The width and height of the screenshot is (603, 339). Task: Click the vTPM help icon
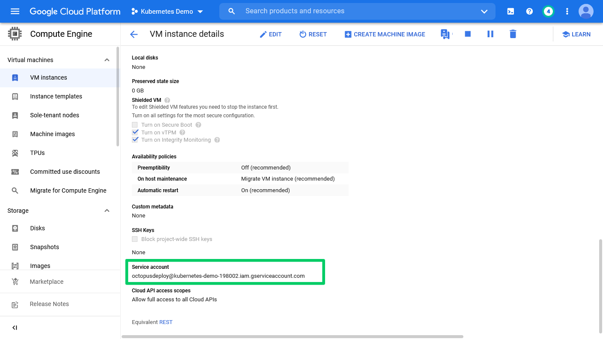click(x=182, y=133)
